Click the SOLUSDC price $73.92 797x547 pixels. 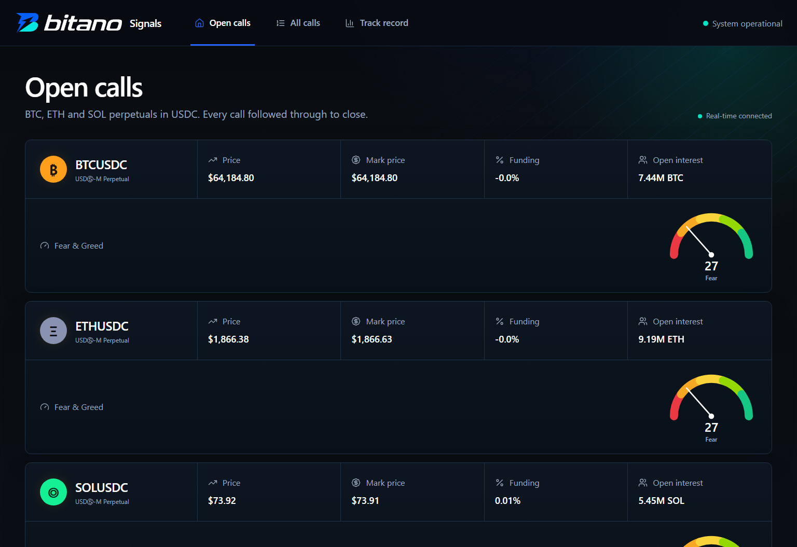click(222, 501)
